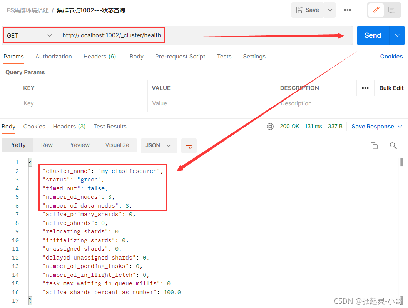Click the Save button
The image size is (408, 308).
307,10
